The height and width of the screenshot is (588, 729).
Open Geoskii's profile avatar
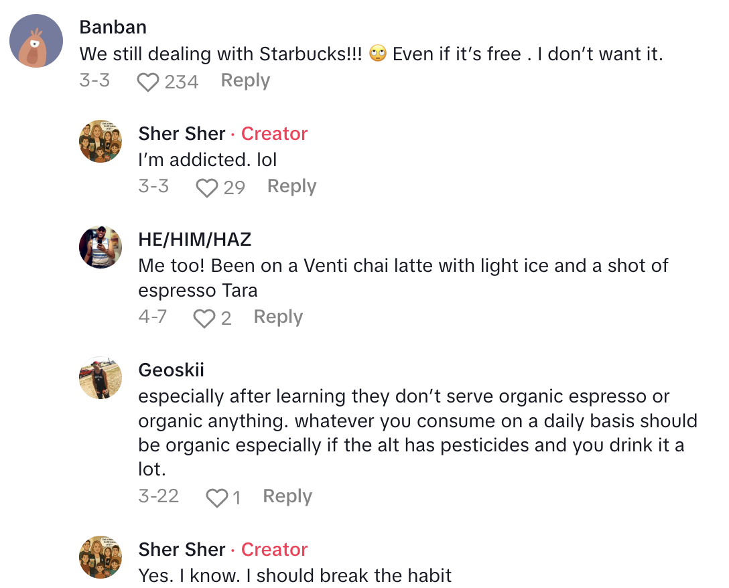click(101, 378)
